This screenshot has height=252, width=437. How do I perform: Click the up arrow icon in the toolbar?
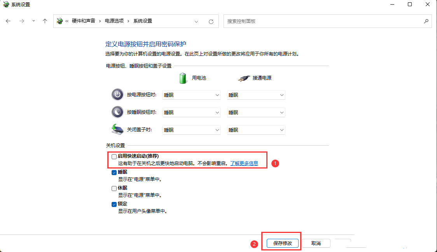(44, 21)
